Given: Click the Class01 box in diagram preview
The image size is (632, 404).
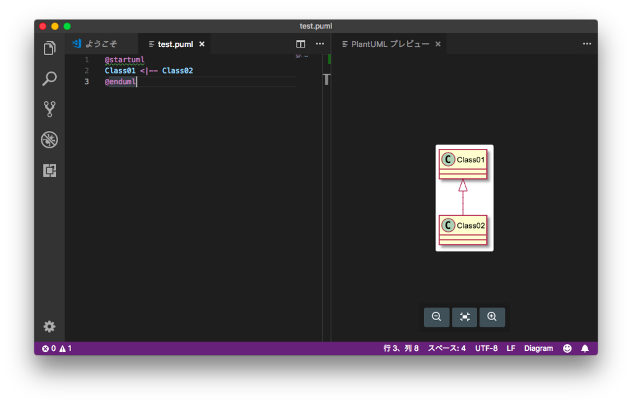Looking at the screenshot, I should [x=463, y=164].
